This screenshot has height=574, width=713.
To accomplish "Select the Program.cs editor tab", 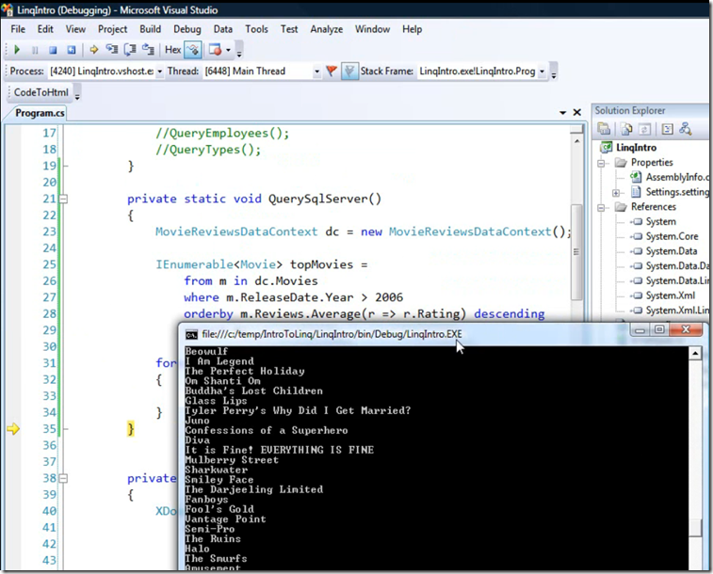I will (40, 113).
